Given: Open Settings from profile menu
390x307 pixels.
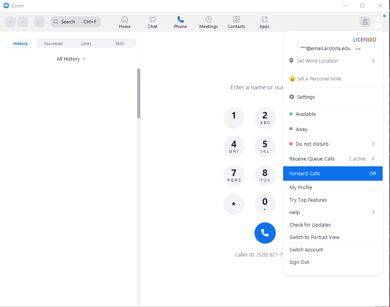Looking at the screenshot, I should click(x=333, y=97).
